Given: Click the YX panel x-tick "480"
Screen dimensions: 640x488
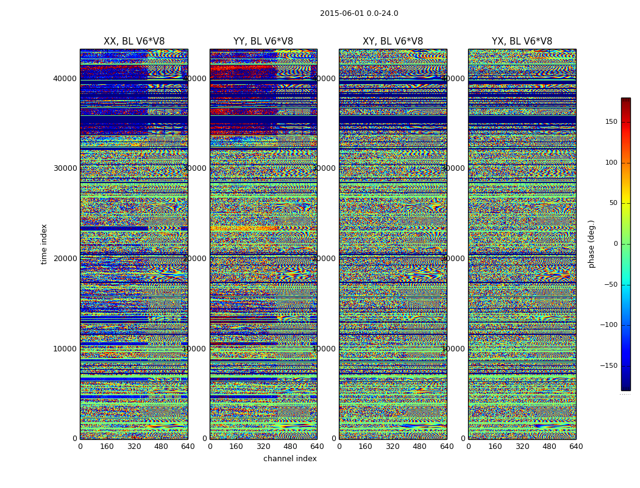Looking at the screenshot, I should pos(549,447).
